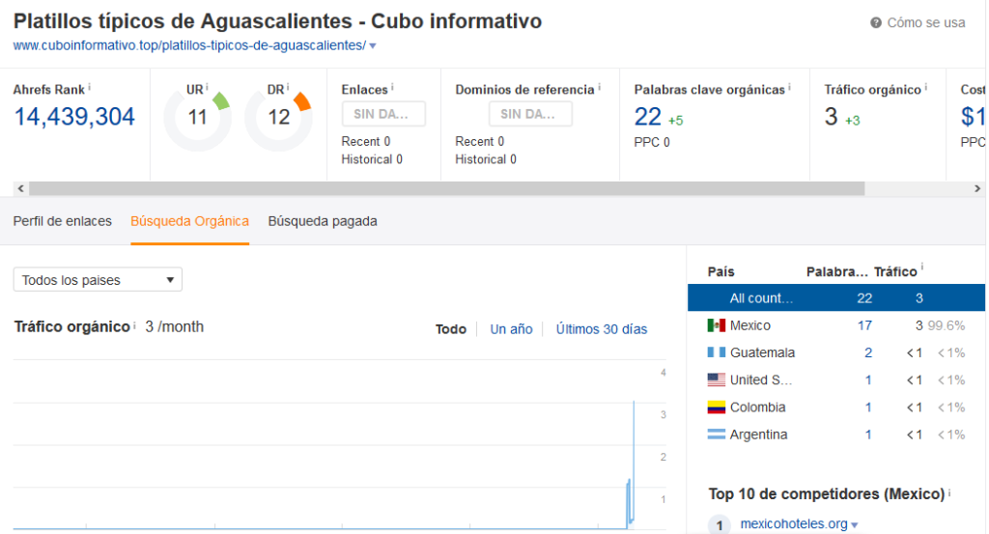
Task: Click the País column header
Action: 721,271
